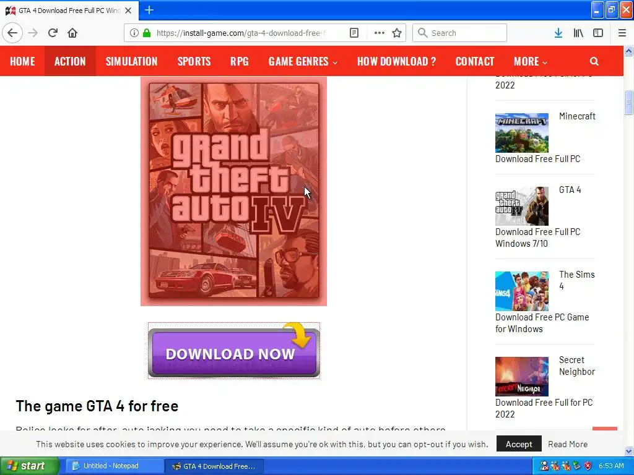This screenshot has width=634, height=475.
Task: Toggle the sidebar view icon
Action: (x=598, y=33)
